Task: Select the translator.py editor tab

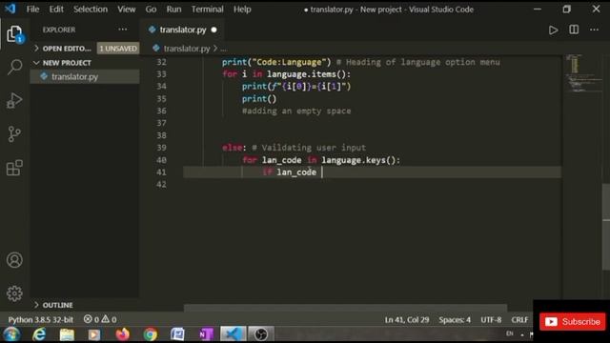Action: (x=183, y=30)
